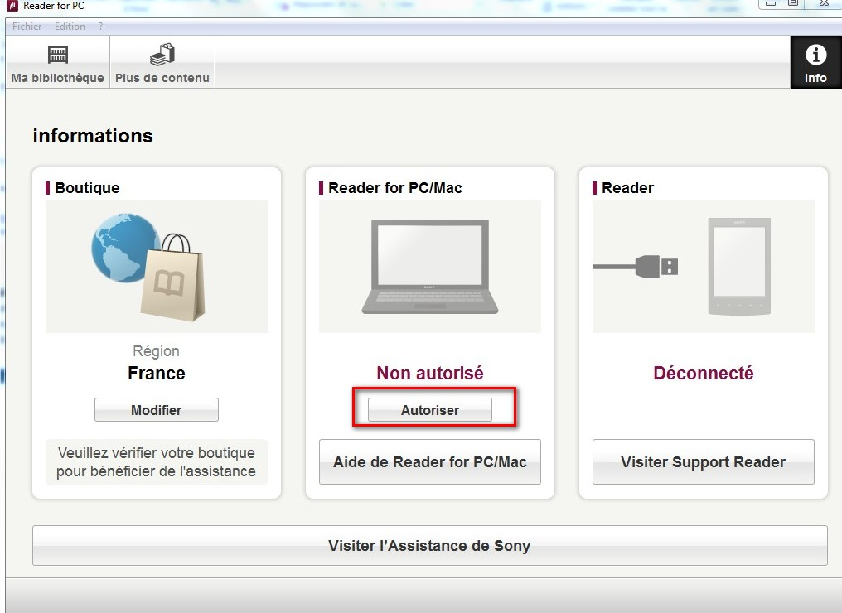Screen dimensions: 842x613
Task: Open Ma bibliothèque library view
Action: [x=57, y=62]
